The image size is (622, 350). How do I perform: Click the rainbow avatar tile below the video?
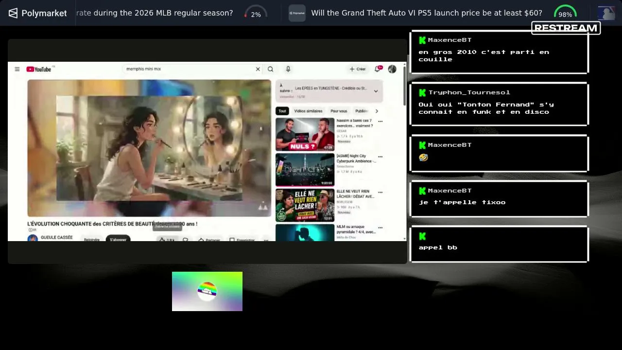coord(207,291)
